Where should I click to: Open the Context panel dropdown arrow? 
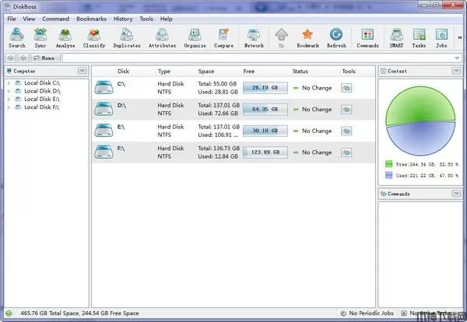[456, 71]
